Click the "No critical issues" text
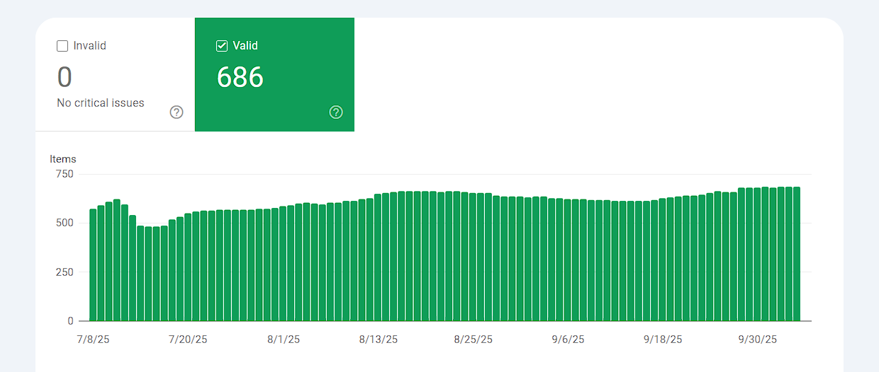Image resolution: width=879 pixels, height=372 pixels. pos(101,103)
